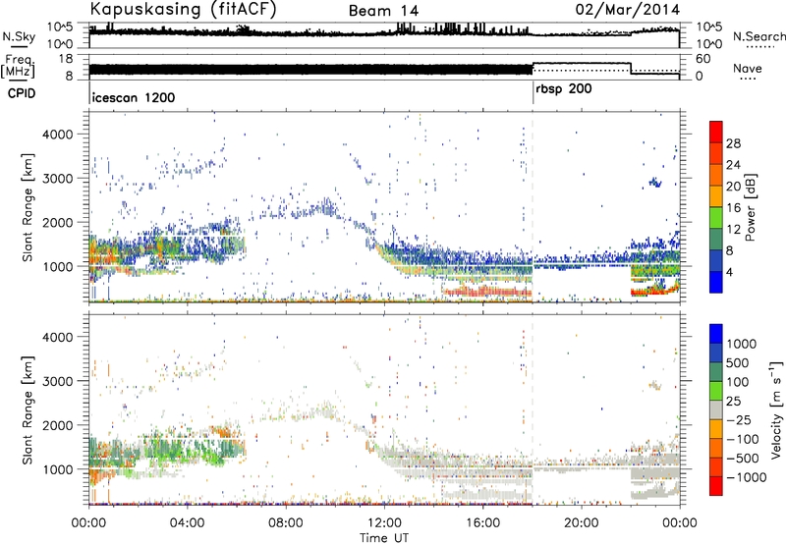Click the blue bottom segment of Power colorbar
Image resolution: width=786 pixels, height=544 pixels.
click(x=716, y=283)
